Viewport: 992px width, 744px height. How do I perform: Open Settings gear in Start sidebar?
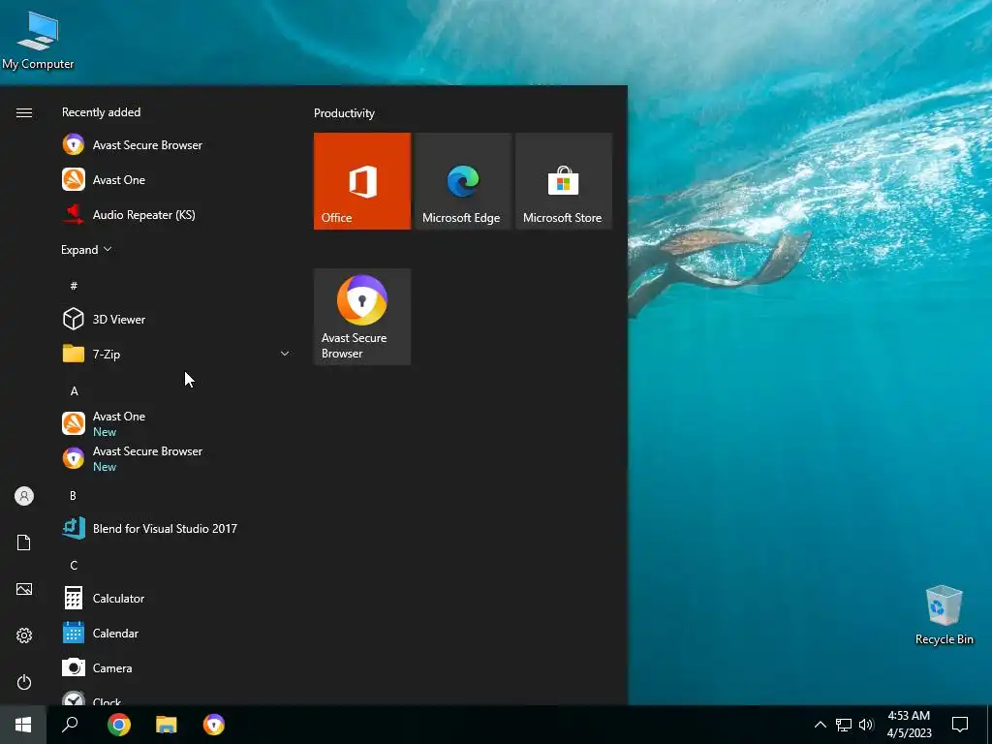24,635
